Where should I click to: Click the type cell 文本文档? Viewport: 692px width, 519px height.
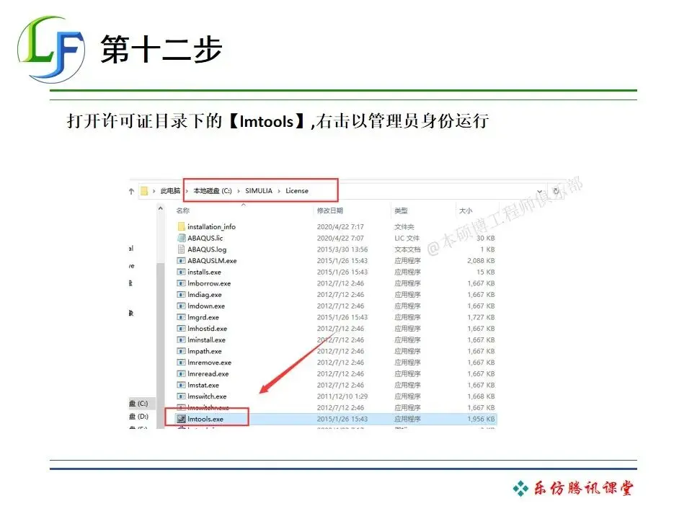point(407,249)
